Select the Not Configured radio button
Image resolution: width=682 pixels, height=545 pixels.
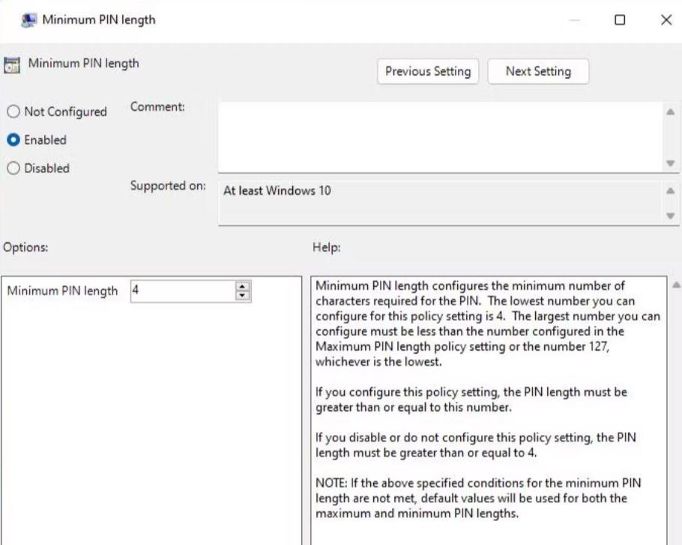[x=13, y=112]
